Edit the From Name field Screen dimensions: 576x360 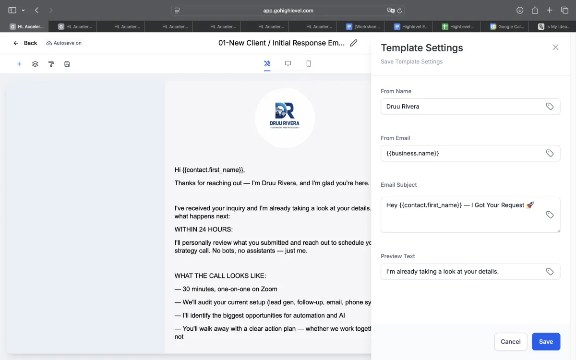470,107
